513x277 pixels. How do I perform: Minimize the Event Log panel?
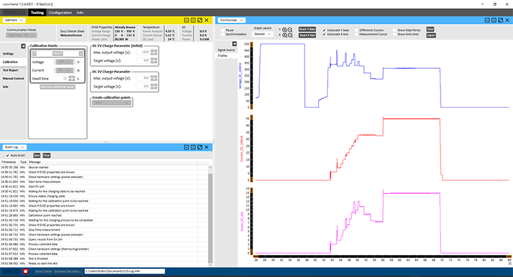point(186,147)
